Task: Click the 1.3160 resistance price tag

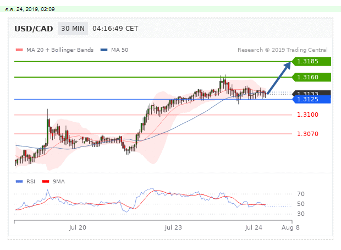Action: (x=311, y=77)
